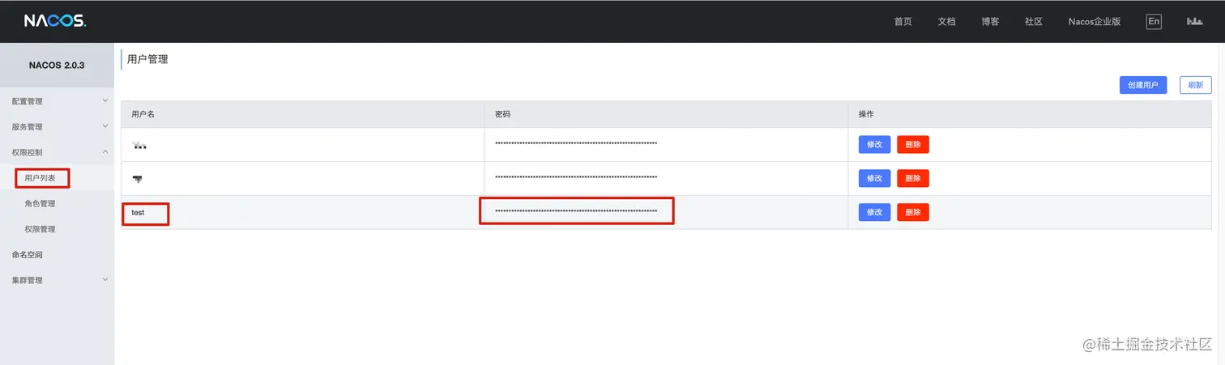Expand the 服务管理 sidebar section
This screenshot has width=1225, height=365.
(57, 127)
